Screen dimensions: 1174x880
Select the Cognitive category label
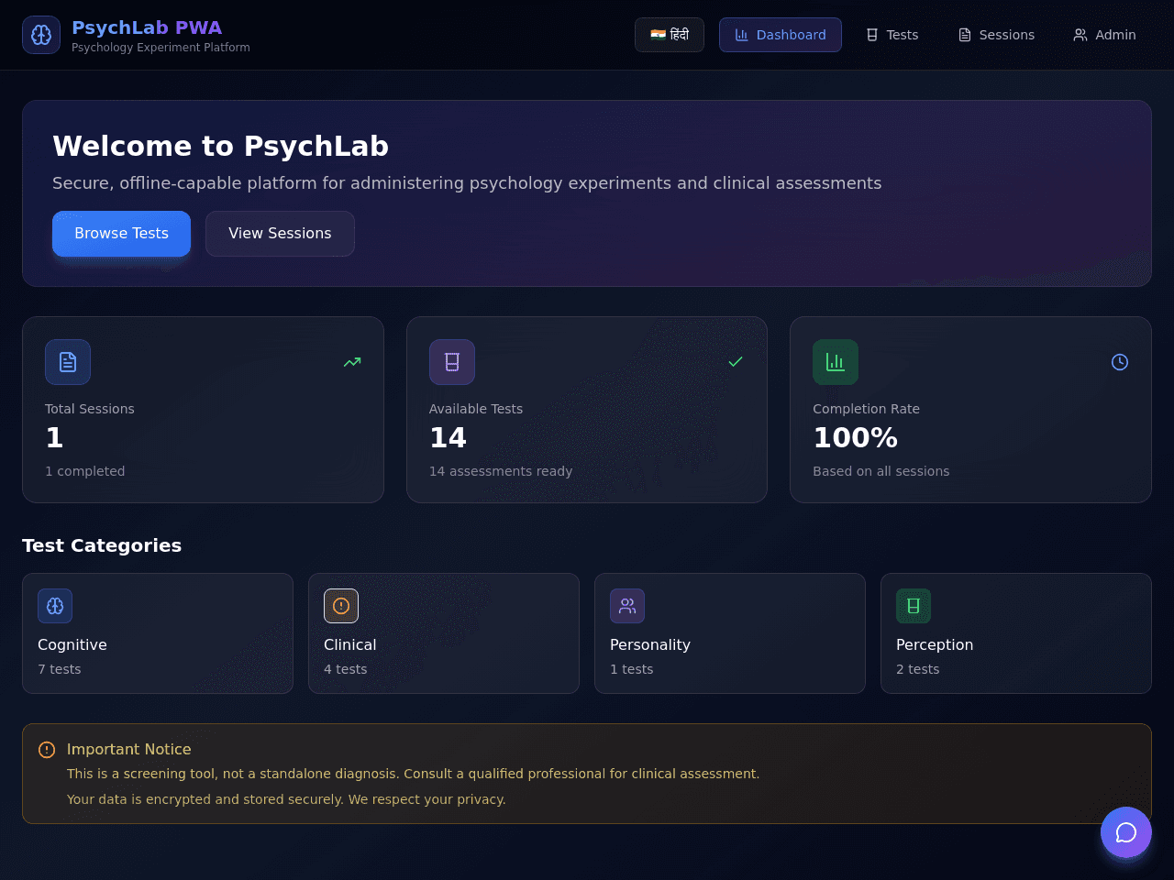pyautogui.click(x=72, y=644)
